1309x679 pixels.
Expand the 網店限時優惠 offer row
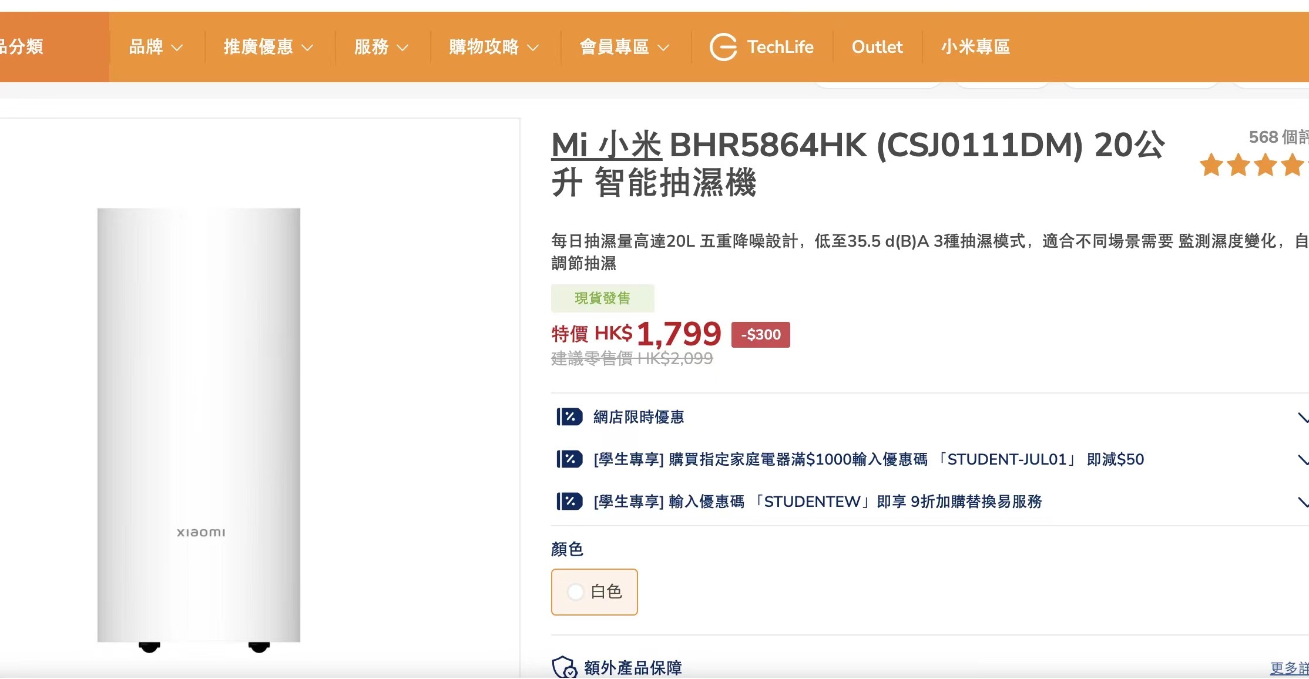[x=929, y=417]
